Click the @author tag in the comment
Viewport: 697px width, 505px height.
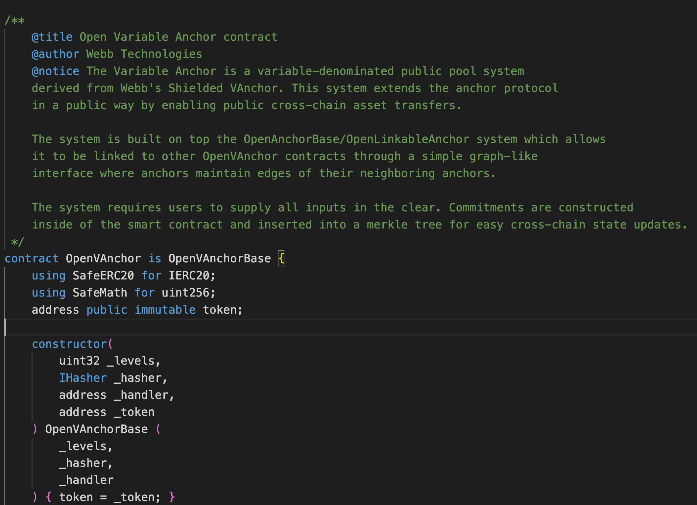tap(55, 54)
